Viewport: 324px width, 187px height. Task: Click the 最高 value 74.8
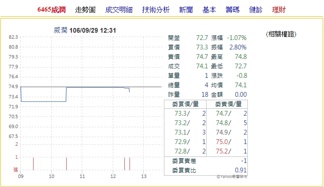(x=241, y=57)
